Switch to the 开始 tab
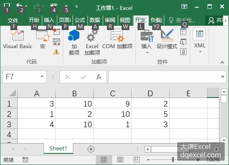Screen dimensions: 229x165 click(34, 20)
